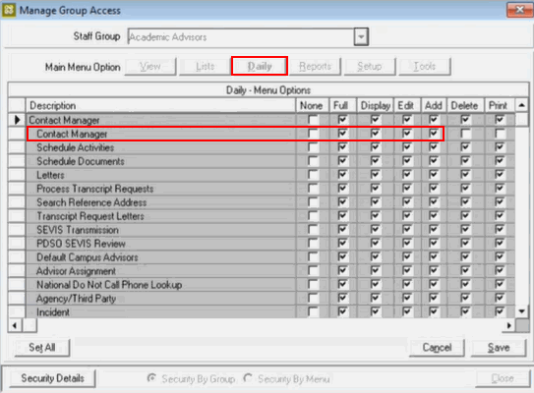Click the horizontal scrollbar thumb
Screen dimensions: 534x393
point(30,325)
